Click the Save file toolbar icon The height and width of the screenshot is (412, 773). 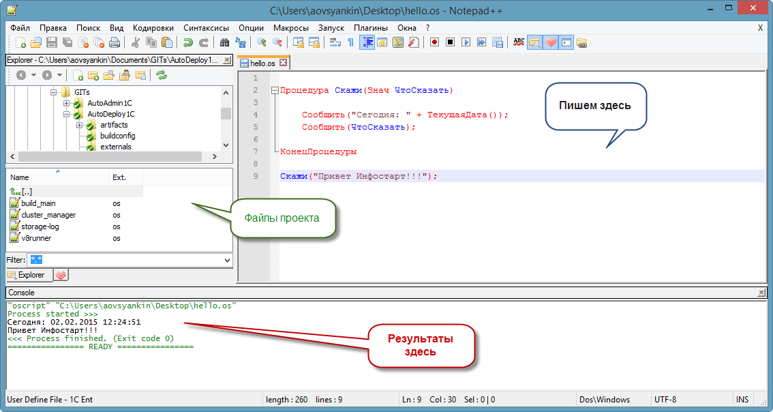[51, 42]
